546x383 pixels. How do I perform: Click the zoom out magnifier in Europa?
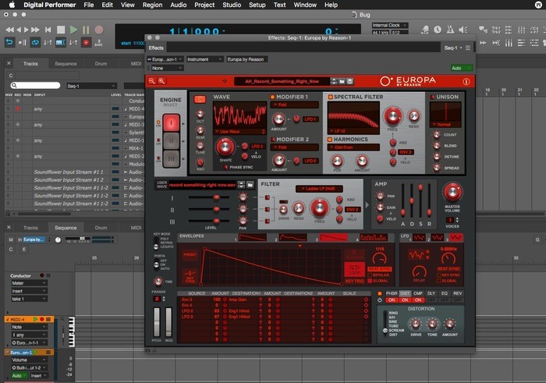tap(152, 81)
